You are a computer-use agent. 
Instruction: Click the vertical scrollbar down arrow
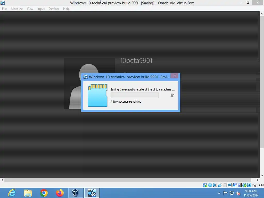point(262,176)
